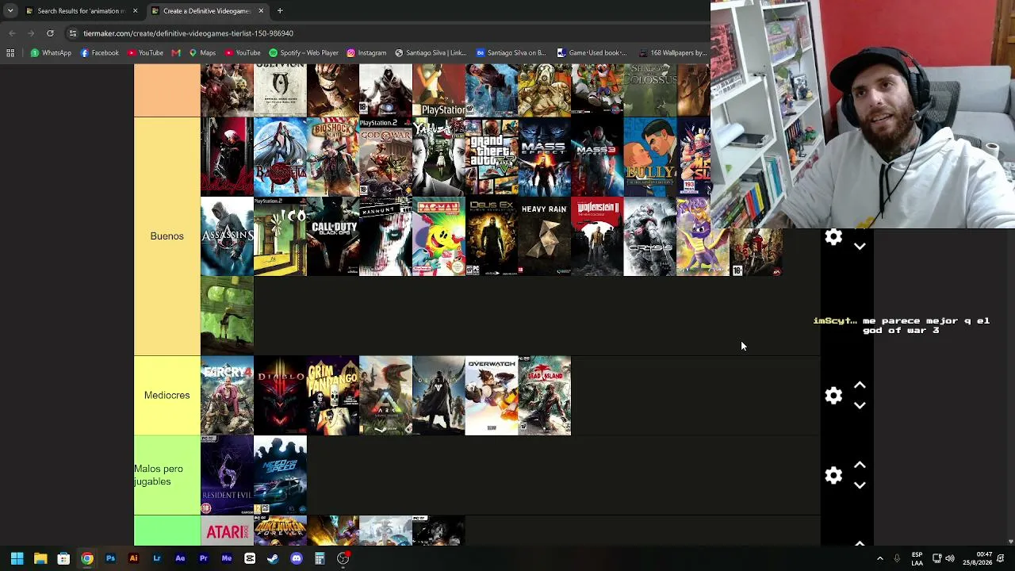The image size is (1015, 571).
Task: Open the '168 Wallpapers by...' bookmark
Action: pyautogui.click(x=672, y=53)
